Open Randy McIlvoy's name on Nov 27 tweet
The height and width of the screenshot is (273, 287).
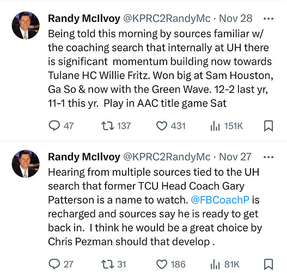[x=84, y=157]
